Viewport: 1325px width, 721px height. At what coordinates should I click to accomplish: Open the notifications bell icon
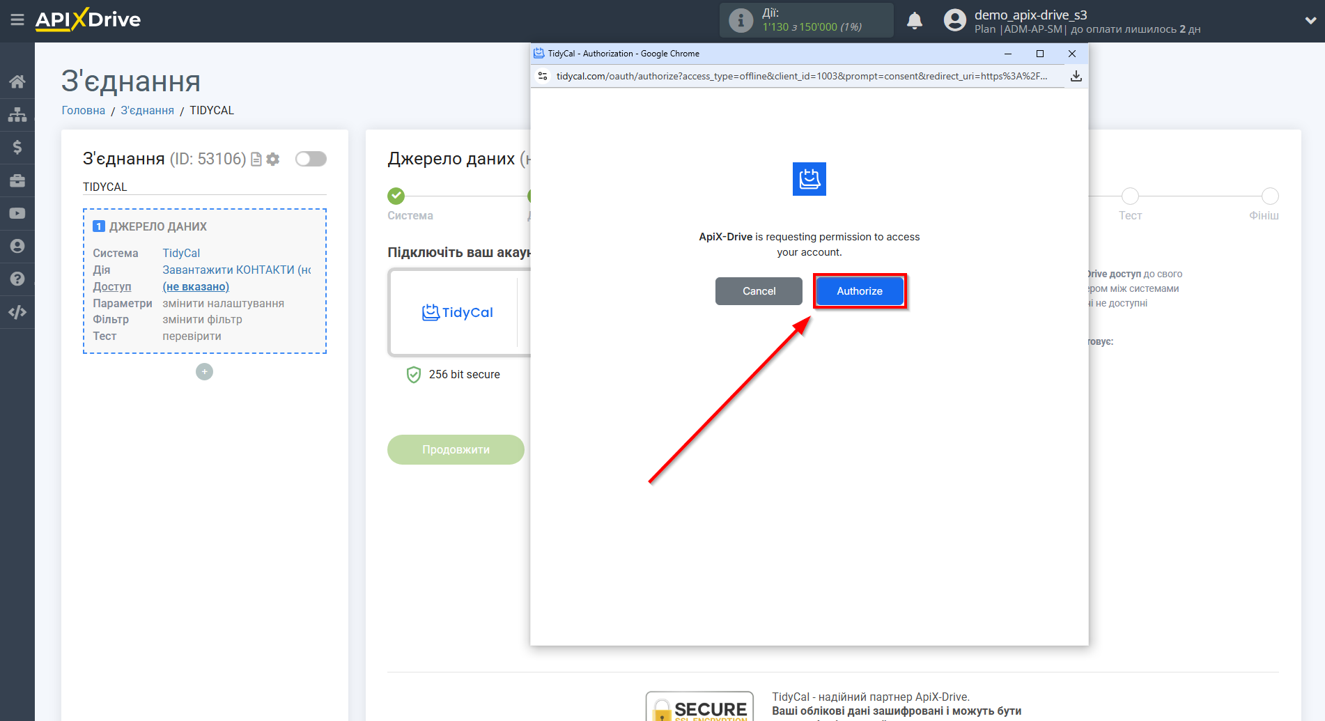pyautogui.click(x=915, y=21)
